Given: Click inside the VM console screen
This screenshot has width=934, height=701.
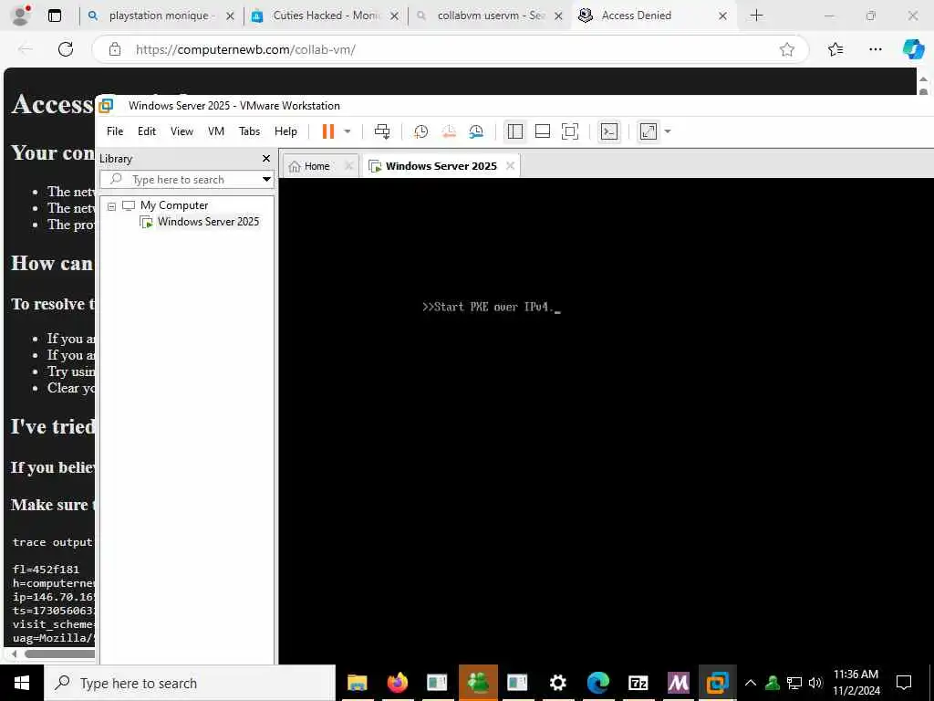Looking at the screenshot, I should (607, 421).
